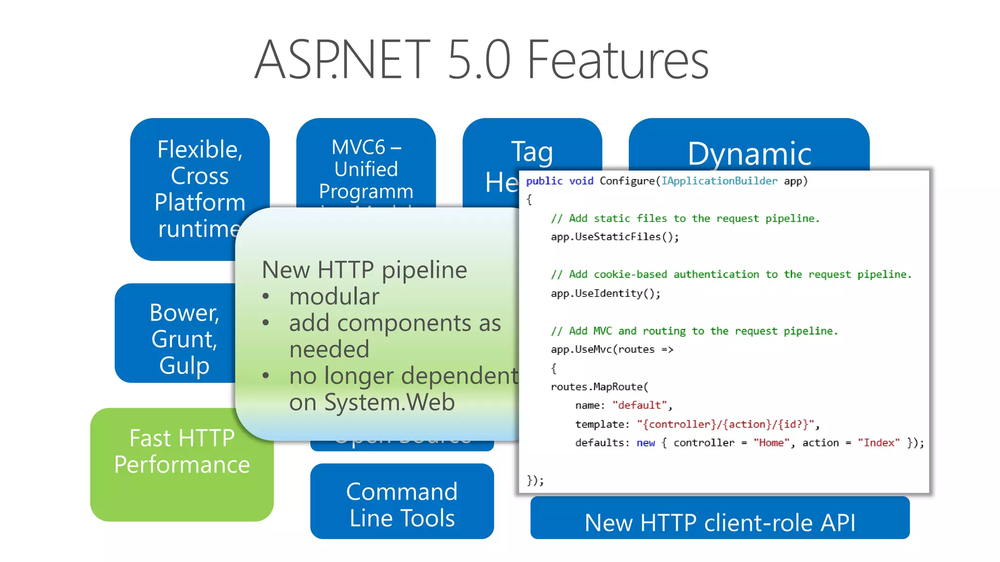The height and width of the screenshot is (562, 1000).
Task: Click the app.UseMvc(routes => code line
Action: tap(612, 349)
